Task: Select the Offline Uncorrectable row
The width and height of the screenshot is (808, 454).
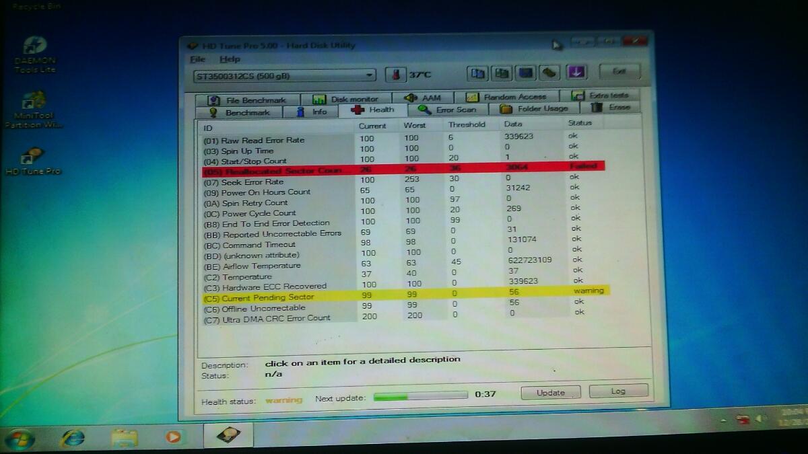Action: pyautogui.click(x=403, y=306)
